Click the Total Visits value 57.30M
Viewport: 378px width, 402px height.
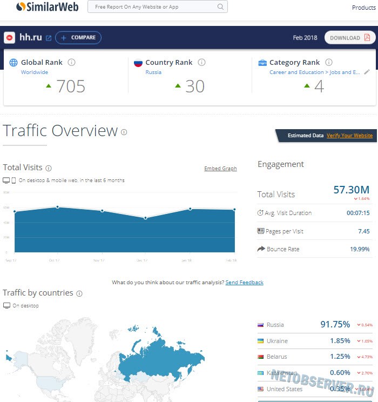pyautogui.click(x=352, y=190)
